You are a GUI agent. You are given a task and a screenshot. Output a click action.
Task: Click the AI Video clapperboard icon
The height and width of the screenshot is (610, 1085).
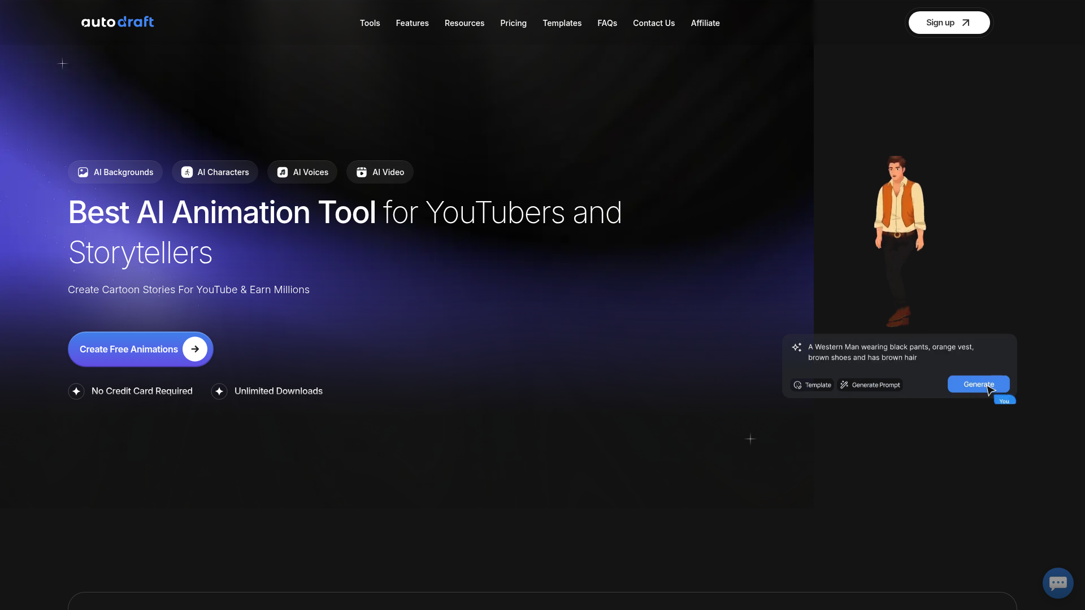tap(362, 172)
